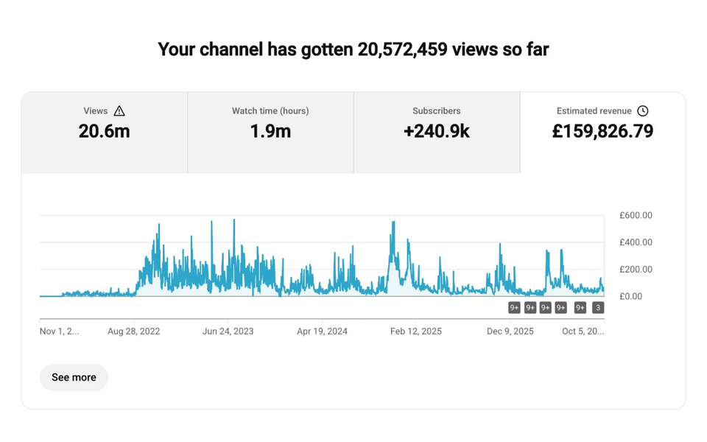707x442 pixels.
Task: Click the truncated Oct 5 end date label
Action: 583,331
